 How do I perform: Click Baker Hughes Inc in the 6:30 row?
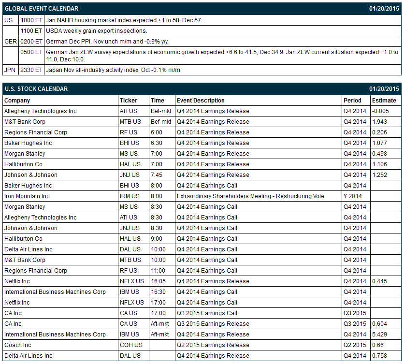point(28,143)
